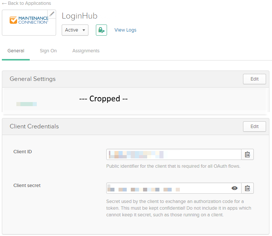Click the green lock-and-key icon button
The image size is (272, 236).
click(x=101, y=30)
